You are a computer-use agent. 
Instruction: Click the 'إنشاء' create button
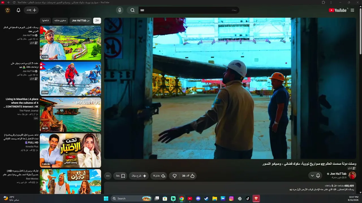(31, 10)
